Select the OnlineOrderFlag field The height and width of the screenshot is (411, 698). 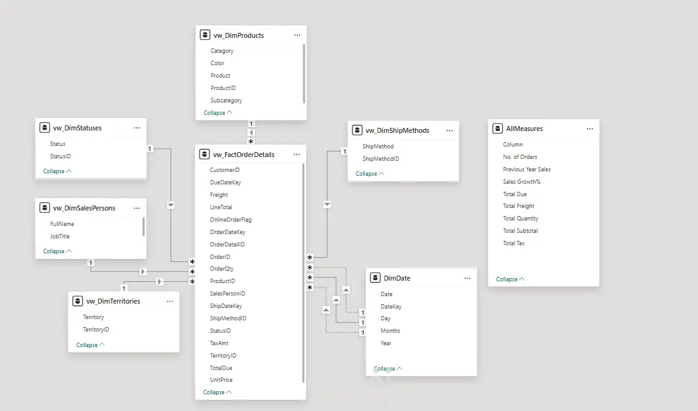tap(231, 219)
